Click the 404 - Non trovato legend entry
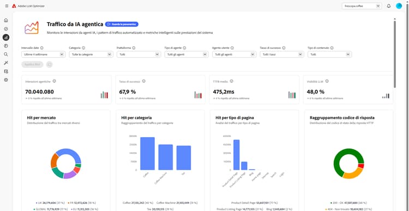Screen dimensions: 409x211 point(349,209)
